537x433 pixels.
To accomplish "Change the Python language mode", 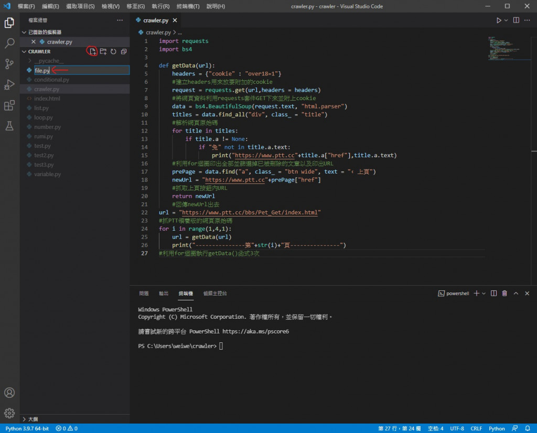I will (x=497, y=429).
